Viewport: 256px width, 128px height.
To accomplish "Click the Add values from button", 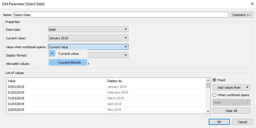I will pyautogui.click(x=232, y=88).
